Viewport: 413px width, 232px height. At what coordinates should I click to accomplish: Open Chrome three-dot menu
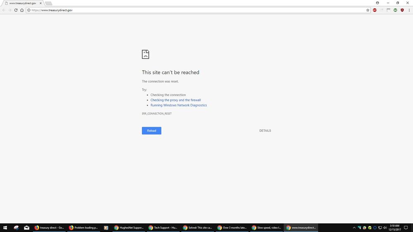click(409, 10)
